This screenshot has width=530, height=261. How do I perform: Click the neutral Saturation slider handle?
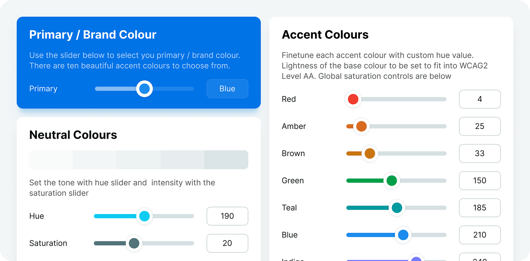point(134,243)
